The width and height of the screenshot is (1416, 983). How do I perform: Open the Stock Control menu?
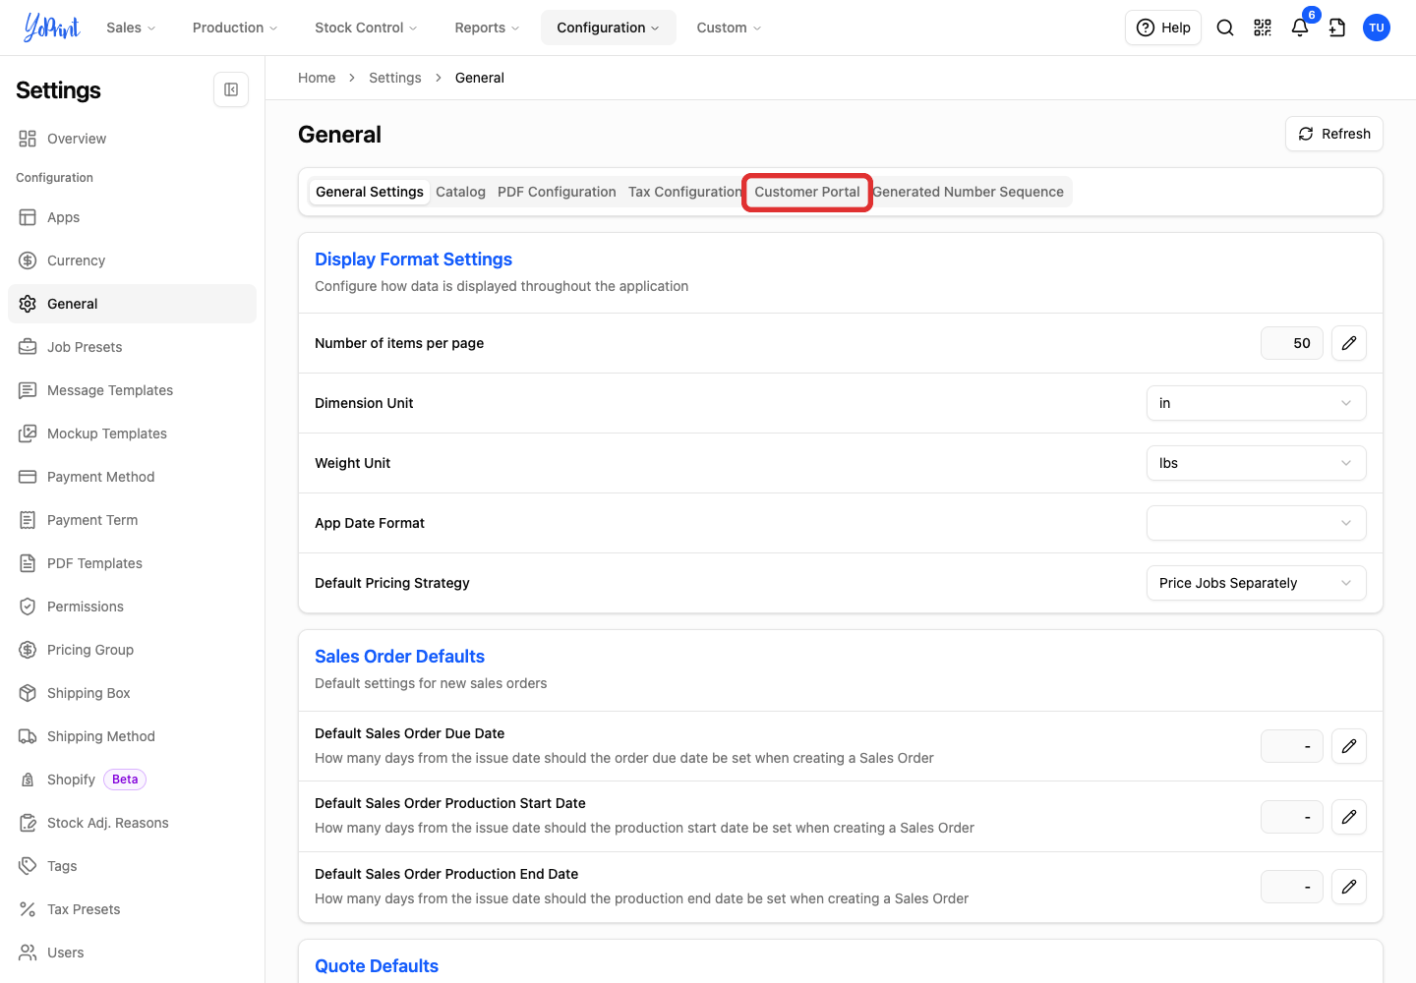(x=366, y=28)
